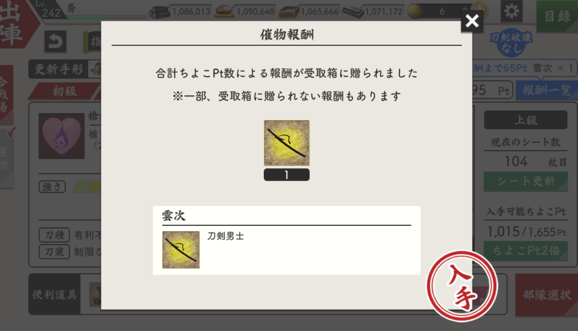This screenshot has width=578, height=331.
Task: Click the 雲次 sword icon in list
Action: click(x=181, y=250)
